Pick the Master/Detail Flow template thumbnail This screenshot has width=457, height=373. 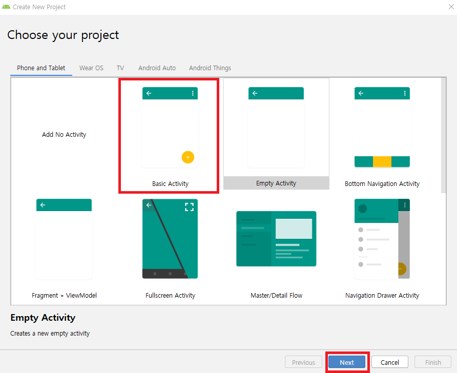[276, 239]
